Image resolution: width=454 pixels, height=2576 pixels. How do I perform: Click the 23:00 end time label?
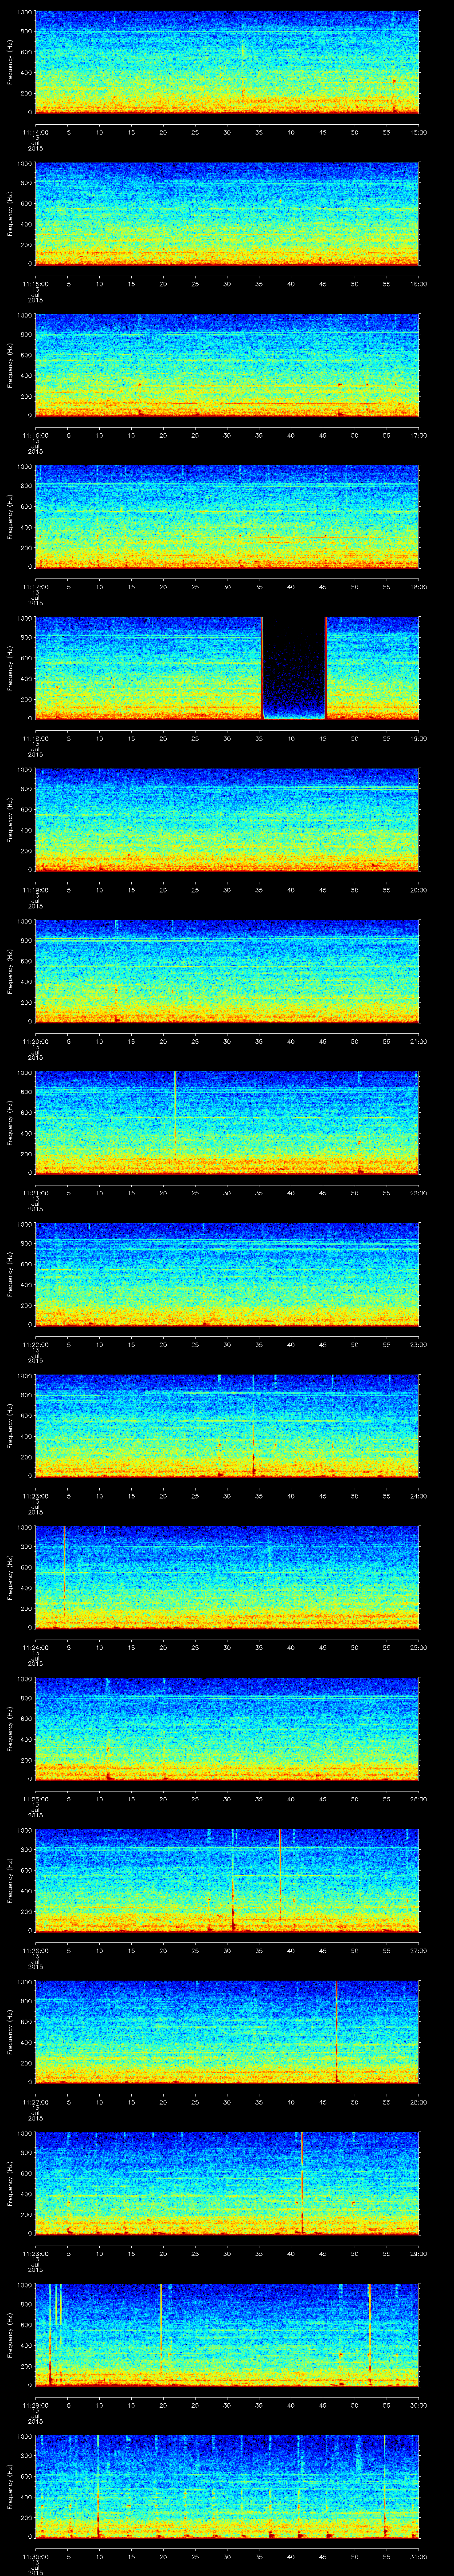tap(419, 1345)
